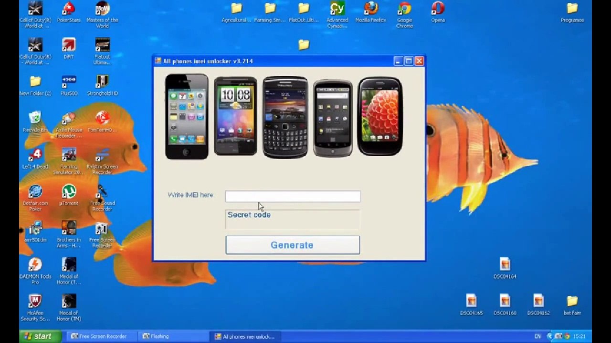Launch the Advanced Cy shortcut icon
This screenshot has height=343, width=611.
pos(337,15)
